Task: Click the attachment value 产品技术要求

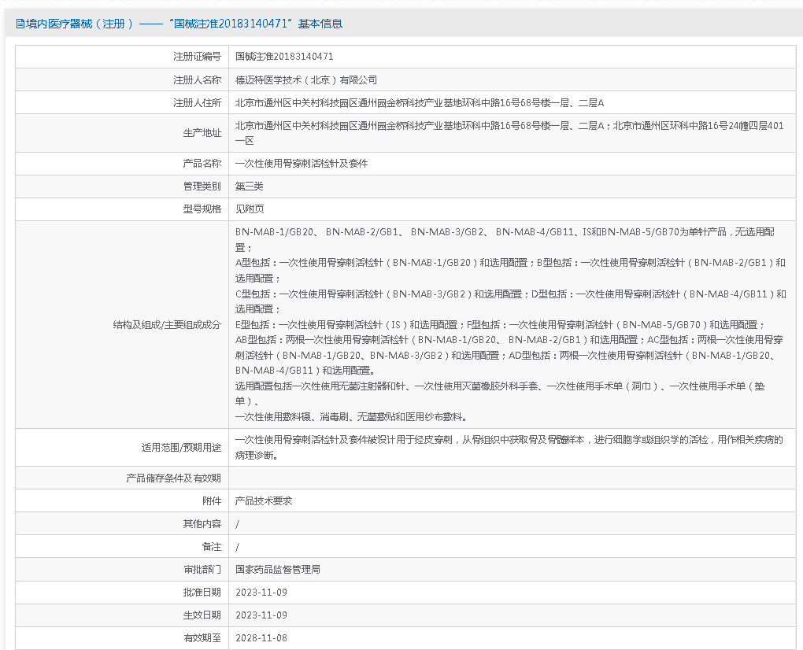Action: point(264,500)
